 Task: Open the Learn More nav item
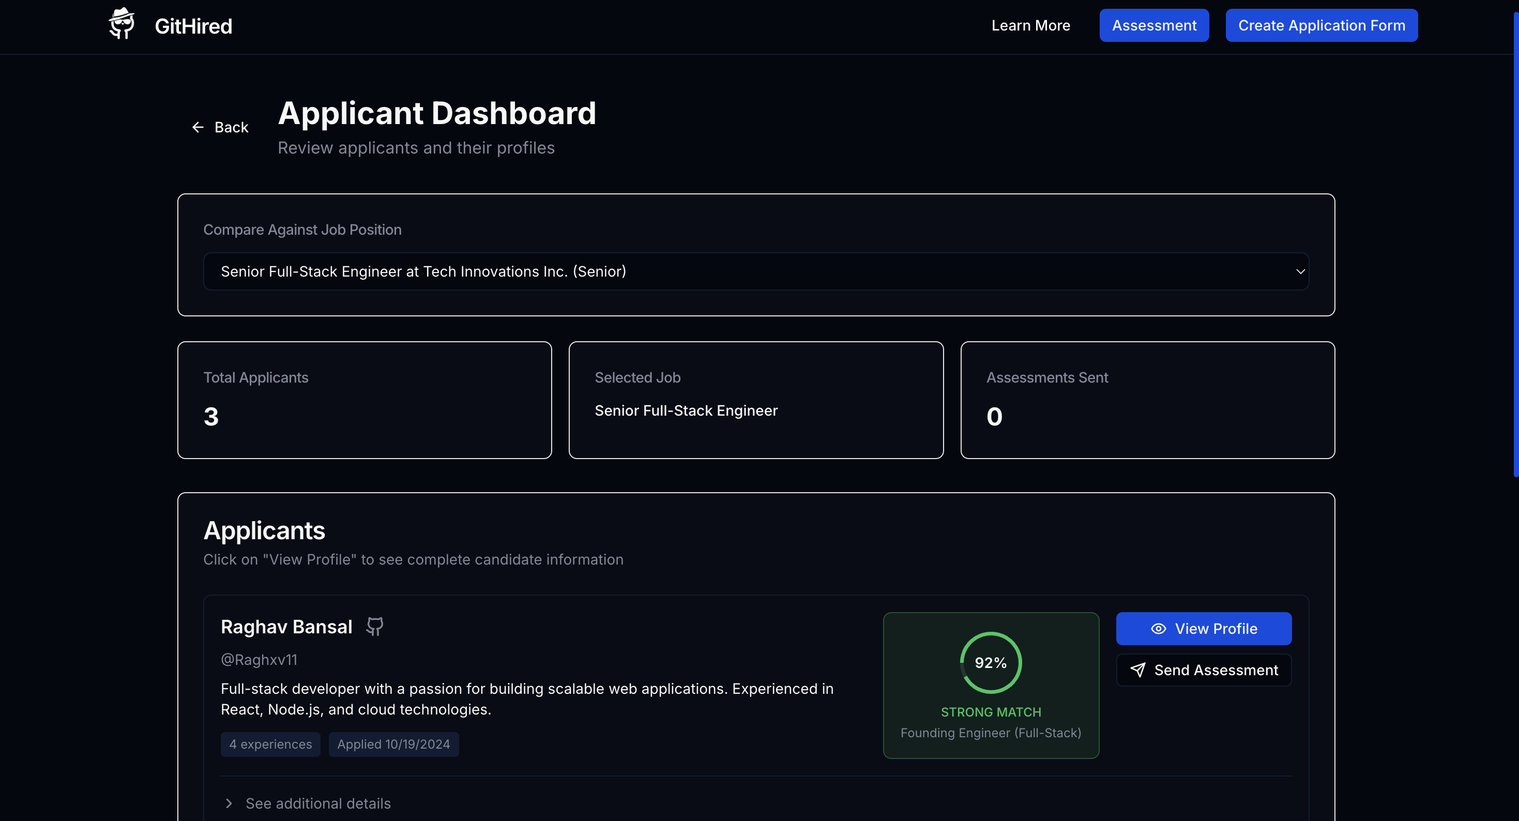1030,25
